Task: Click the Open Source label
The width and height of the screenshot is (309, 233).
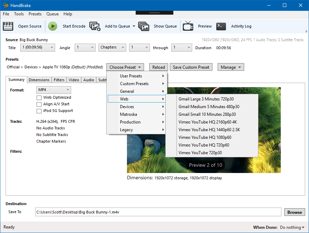Action: pos(30,26)
